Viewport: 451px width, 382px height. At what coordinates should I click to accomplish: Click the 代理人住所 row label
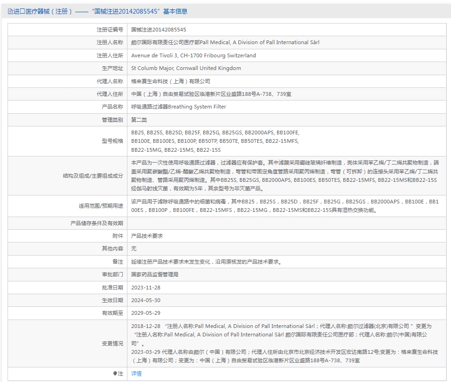pos(110,94)
